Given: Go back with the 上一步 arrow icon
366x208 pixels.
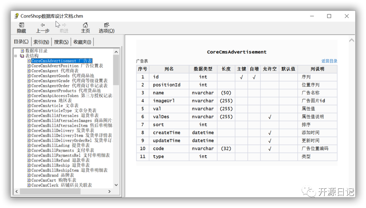Looking at the screenshot, I should pos(42,25).
